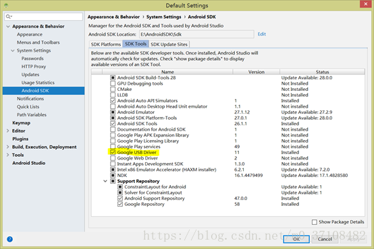Uncheck Google Repository checkbox

[120, 204]
